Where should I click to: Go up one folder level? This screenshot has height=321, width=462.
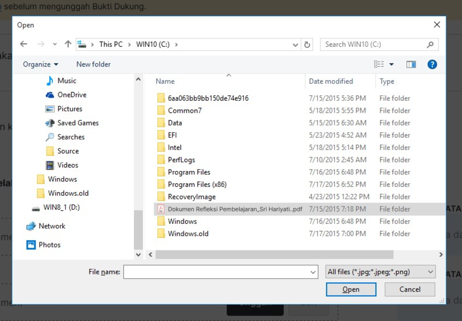pos(68,44)
